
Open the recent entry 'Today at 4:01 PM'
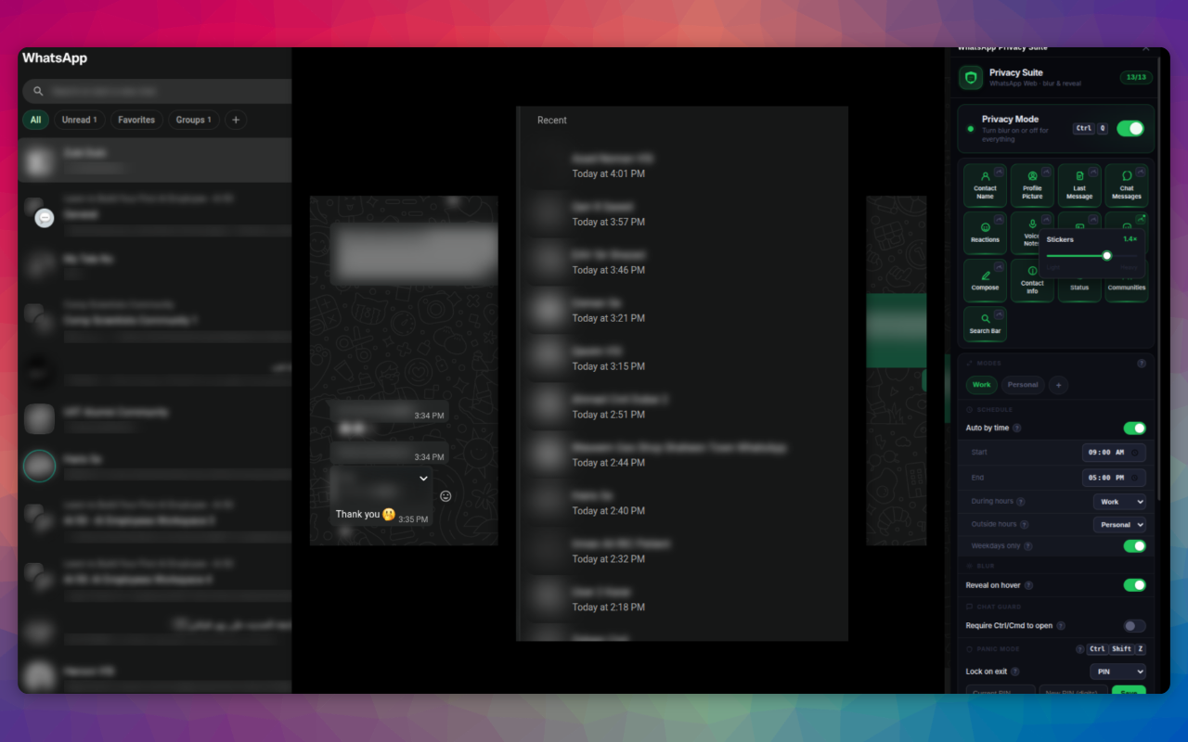pyautogui.click(x=682, y=166)
